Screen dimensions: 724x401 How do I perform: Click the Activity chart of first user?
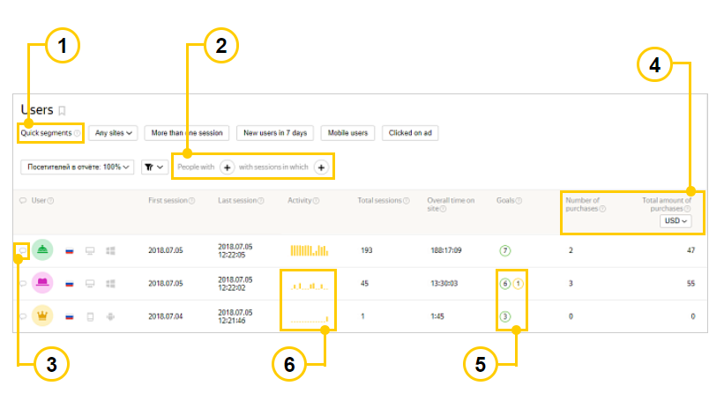pyautogui.click(x=309, y=251)
